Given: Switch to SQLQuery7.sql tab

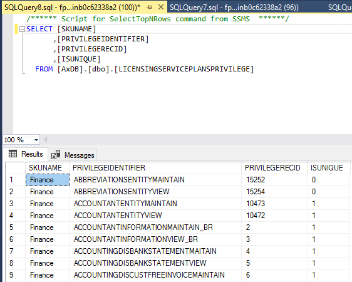Looking at the screenshot, I should point(234,8).
